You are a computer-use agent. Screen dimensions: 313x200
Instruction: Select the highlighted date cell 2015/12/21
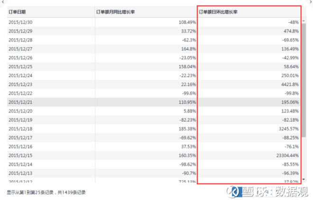pyautogui.click(x=20, y=102)
